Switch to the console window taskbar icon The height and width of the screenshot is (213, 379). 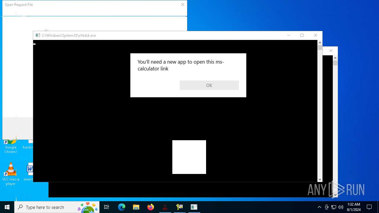point(194,207)
